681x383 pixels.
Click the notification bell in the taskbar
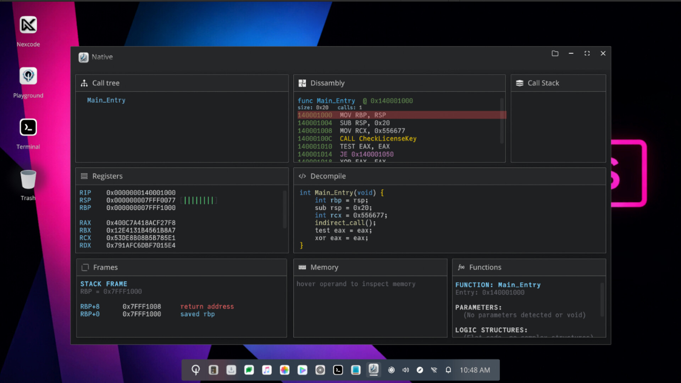pyautogui.click(x=448, y=370)
